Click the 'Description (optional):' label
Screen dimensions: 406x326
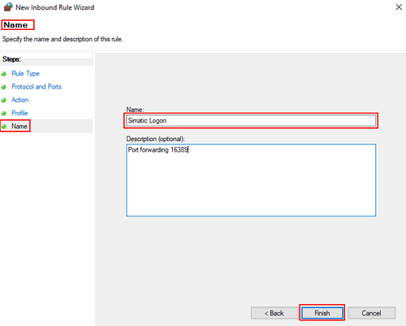pyautogui.click(x=155, y=139)
